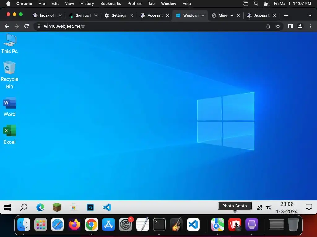Click the taskbar search magnifier
Screen dimensions: 317x237
click(x=24, y=207)
